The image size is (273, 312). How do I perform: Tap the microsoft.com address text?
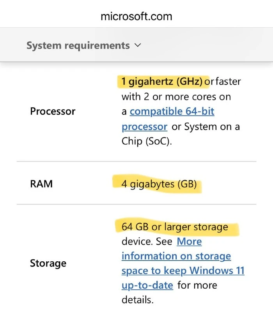tap(136, 16)
